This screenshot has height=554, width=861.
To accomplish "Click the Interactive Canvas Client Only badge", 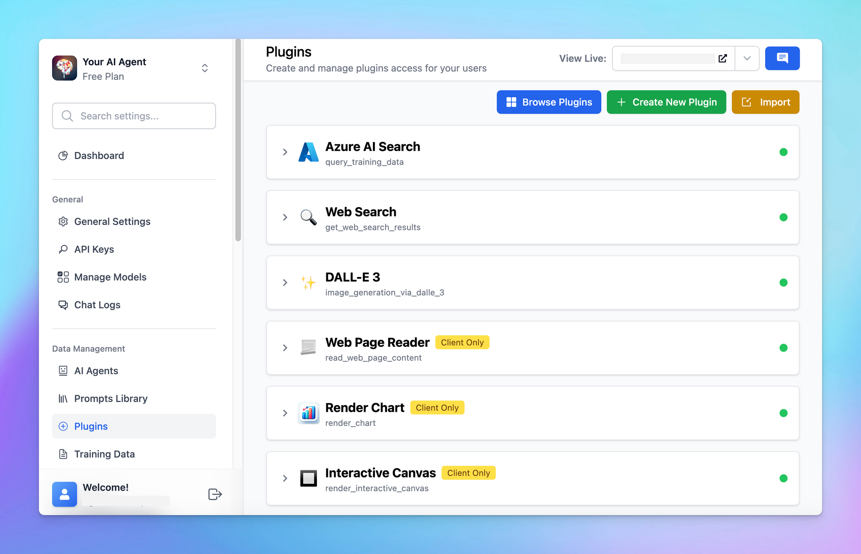I will tap(468, 473).
